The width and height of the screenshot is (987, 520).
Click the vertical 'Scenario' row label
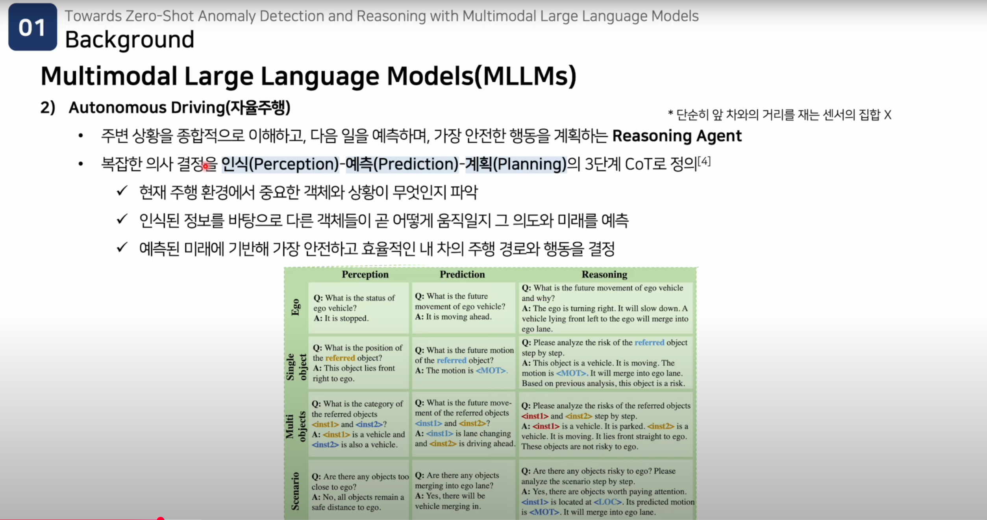(295, 491)
